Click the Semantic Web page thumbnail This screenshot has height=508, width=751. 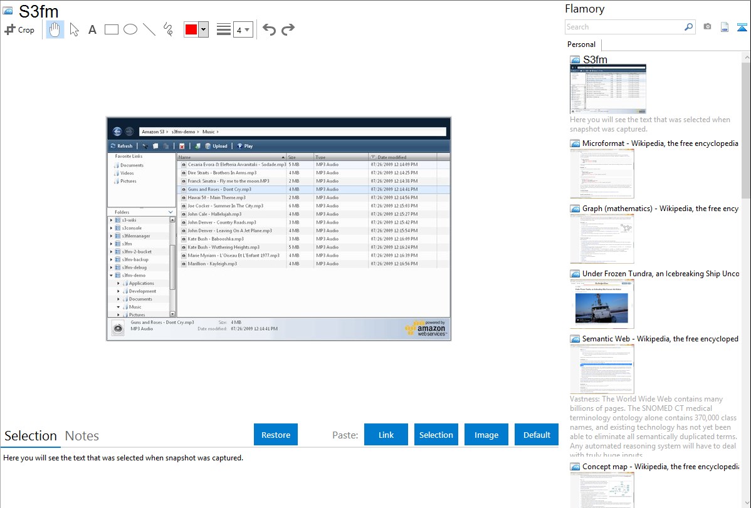(x=602, y=369)
